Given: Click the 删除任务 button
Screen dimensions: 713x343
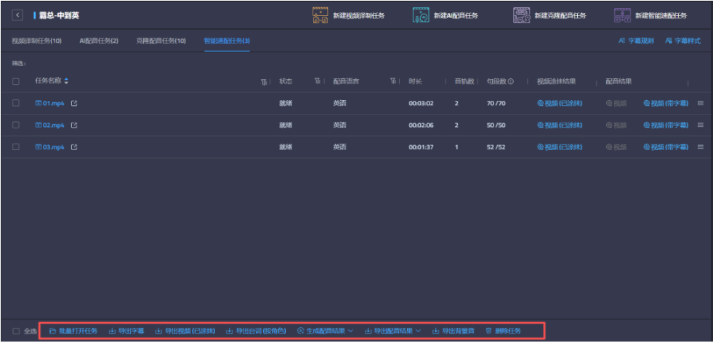Looking at the screenshot, I should point(503,331).
